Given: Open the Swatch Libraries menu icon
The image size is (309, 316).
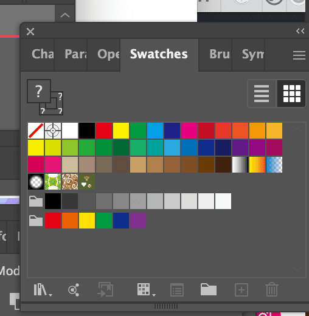Looking at the screenshot, I should coord(43,290).
